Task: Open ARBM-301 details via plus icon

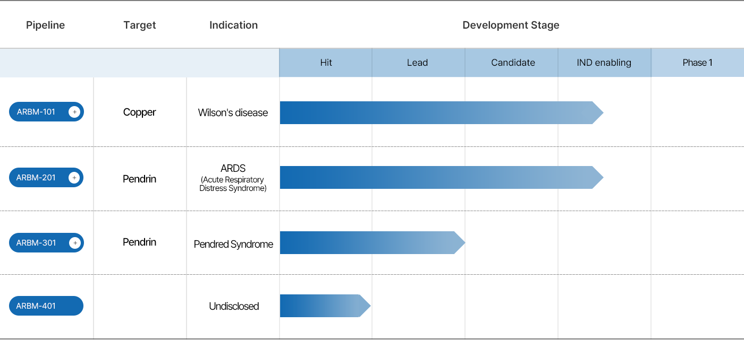Action: coord(75,243)
